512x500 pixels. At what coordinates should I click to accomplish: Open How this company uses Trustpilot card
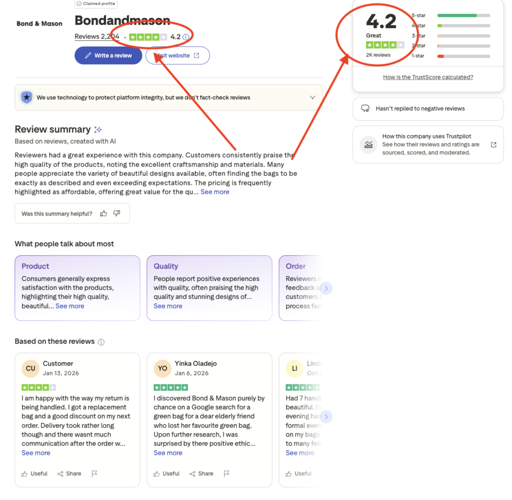428,144
